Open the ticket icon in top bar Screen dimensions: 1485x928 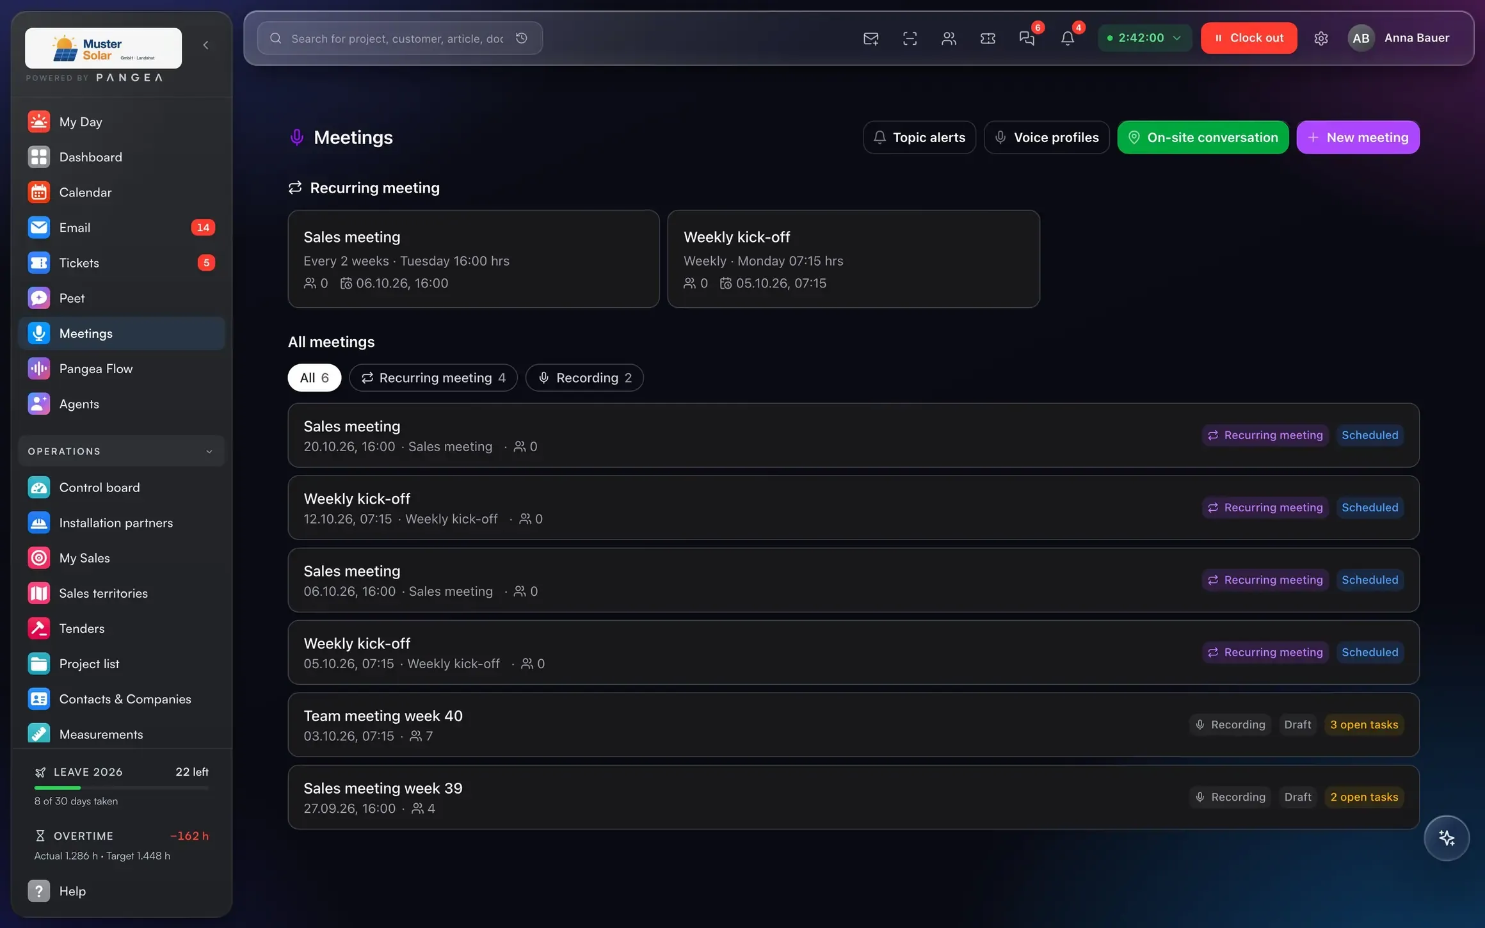988,38
